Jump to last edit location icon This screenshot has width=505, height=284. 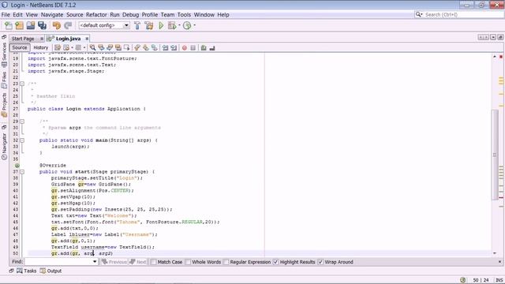click(x=58, y=47)
